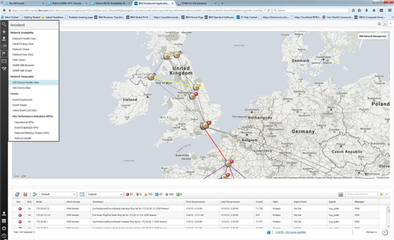Image resolution: width=394 pixels, height=240 pixels.
Task: Open Path Views menu item
Action: coord(19,60)
